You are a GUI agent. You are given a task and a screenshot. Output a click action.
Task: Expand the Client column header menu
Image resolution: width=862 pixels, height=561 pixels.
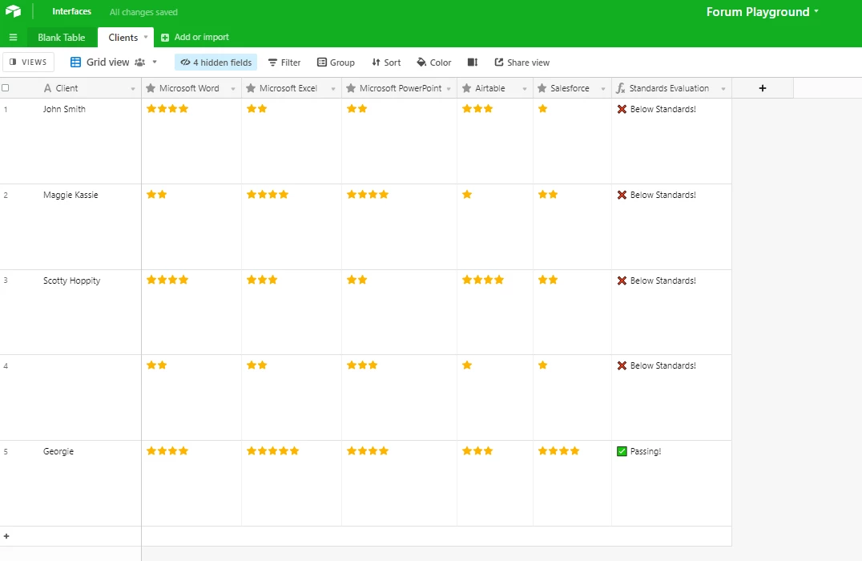[x=132, y=88]
